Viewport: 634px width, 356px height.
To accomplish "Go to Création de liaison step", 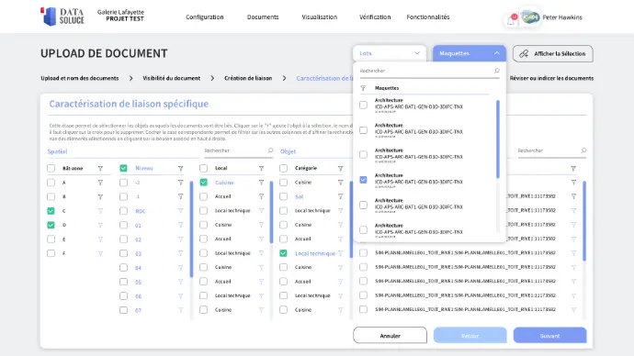I will point(248,78).
